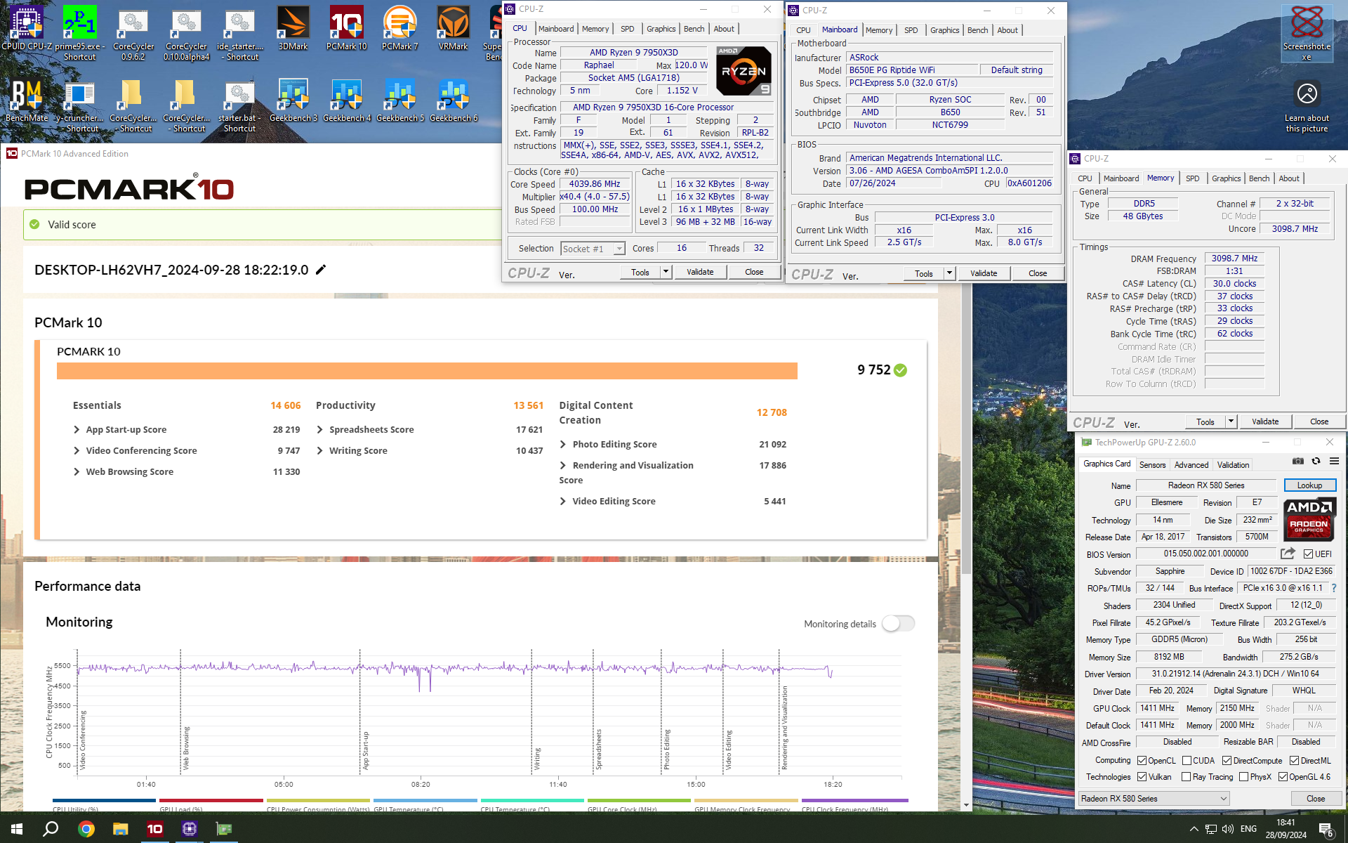
Task: Open taskbar search icon
Action: coord(51,829)
